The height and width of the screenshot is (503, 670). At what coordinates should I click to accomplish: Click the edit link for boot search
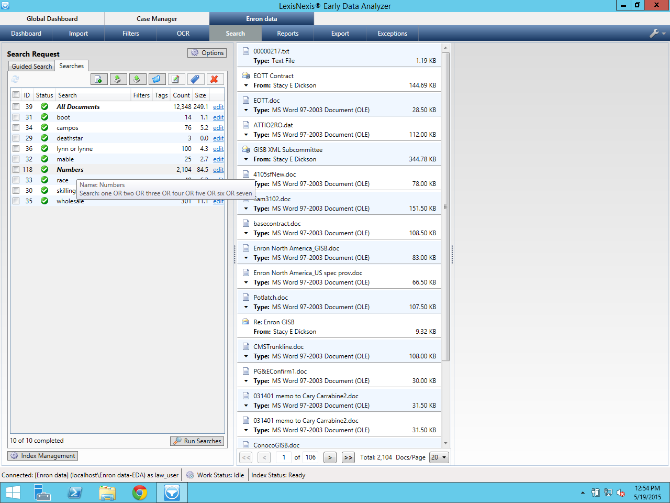point(218,117)
